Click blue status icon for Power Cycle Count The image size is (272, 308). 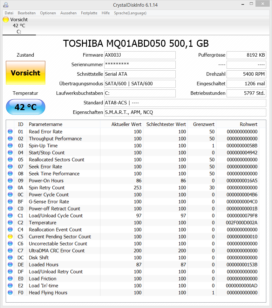(10, 194)
